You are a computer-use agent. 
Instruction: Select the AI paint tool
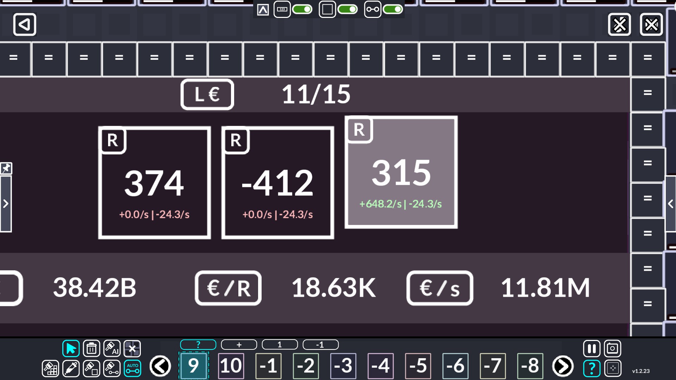(112, 349)
